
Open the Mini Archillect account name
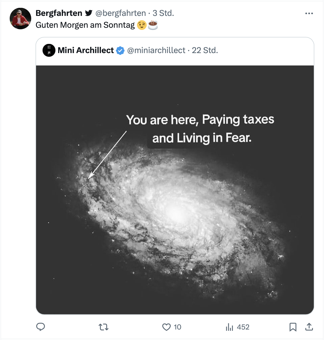[86, 50]
